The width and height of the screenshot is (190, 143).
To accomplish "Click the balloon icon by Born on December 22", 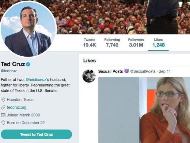I will coord(3,123).
